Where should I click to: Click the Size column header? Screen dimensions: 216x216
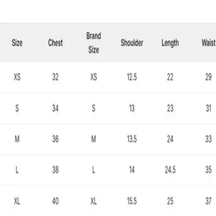(x=17, y=43)
